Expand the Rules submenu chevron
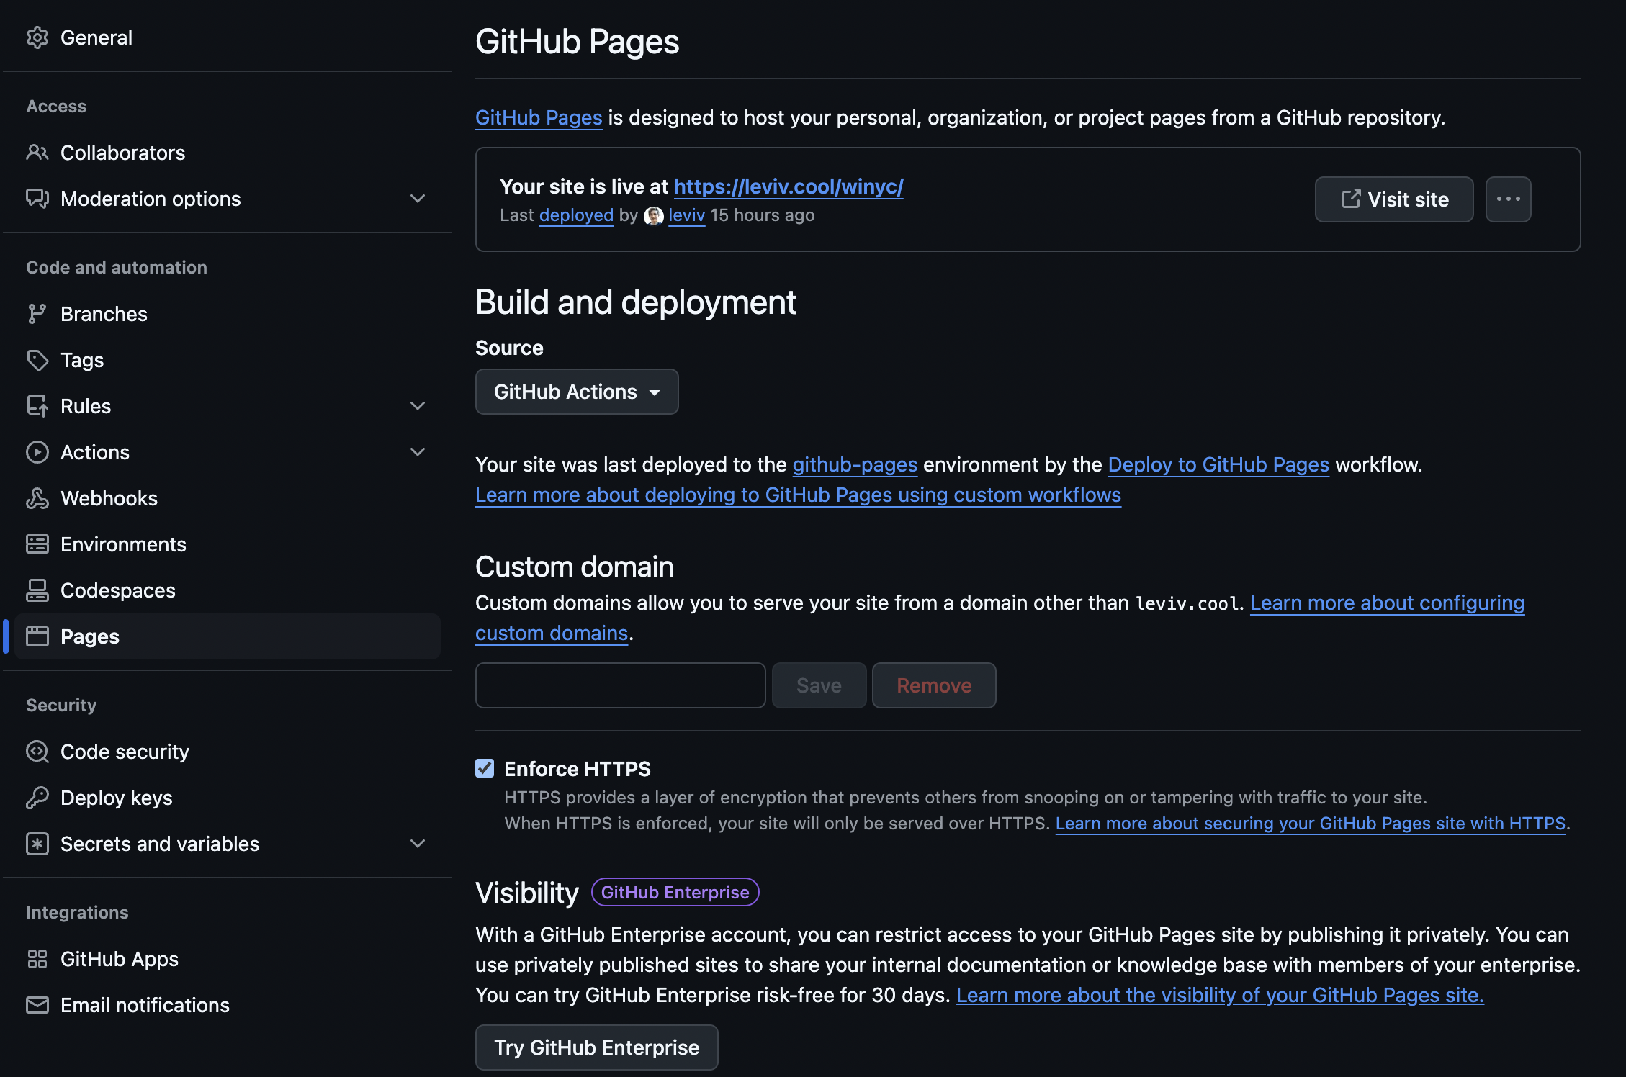The width and height of the screenshot is (1626, 1077). 418,406
